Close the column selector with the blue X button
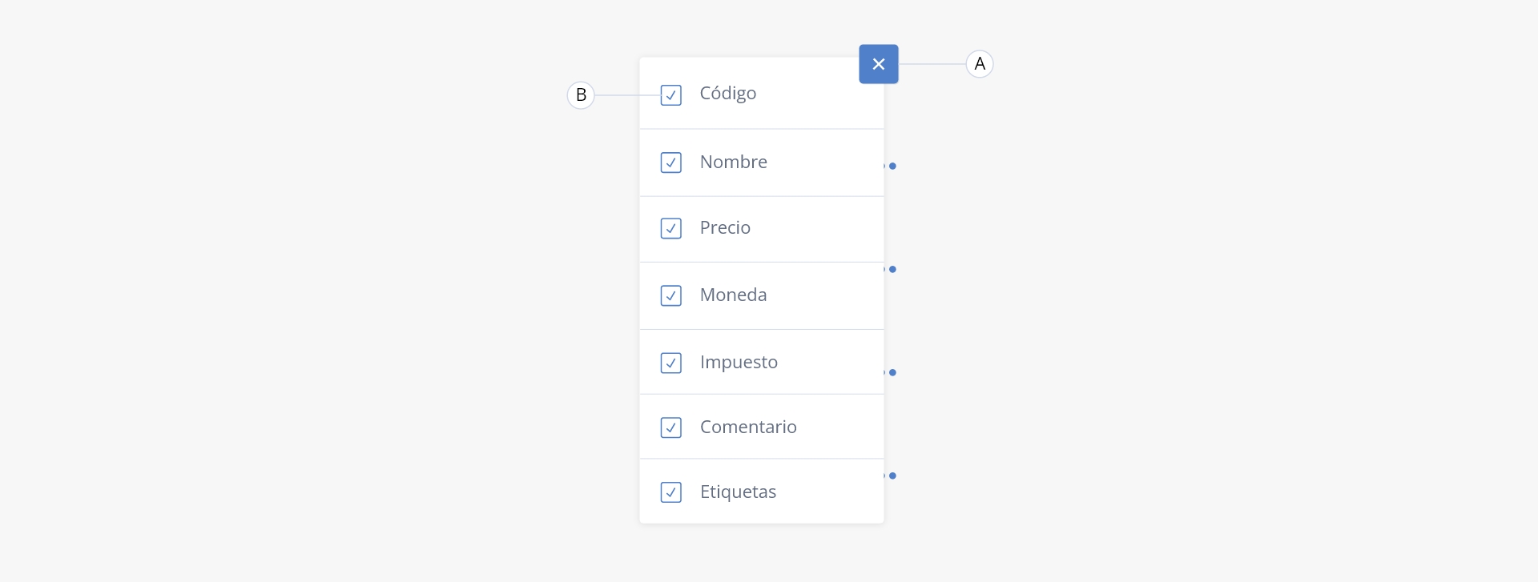This screenshot has height=582, width=1538. click(x=879, y=64)
